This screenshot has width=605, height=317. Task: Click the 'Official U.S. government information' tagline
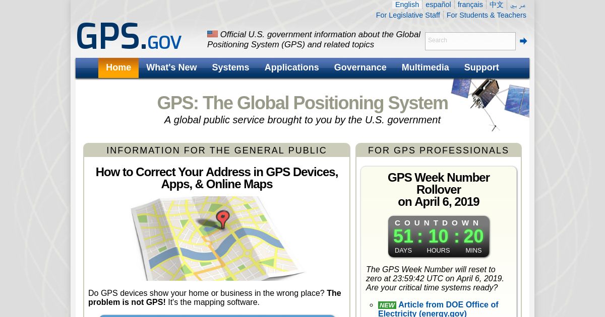point(314,39)
